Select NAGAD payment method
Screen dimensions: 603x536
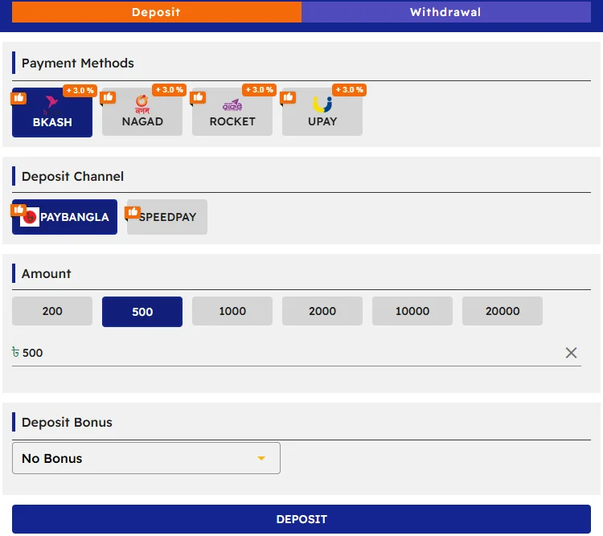click(x=142, y=112)
